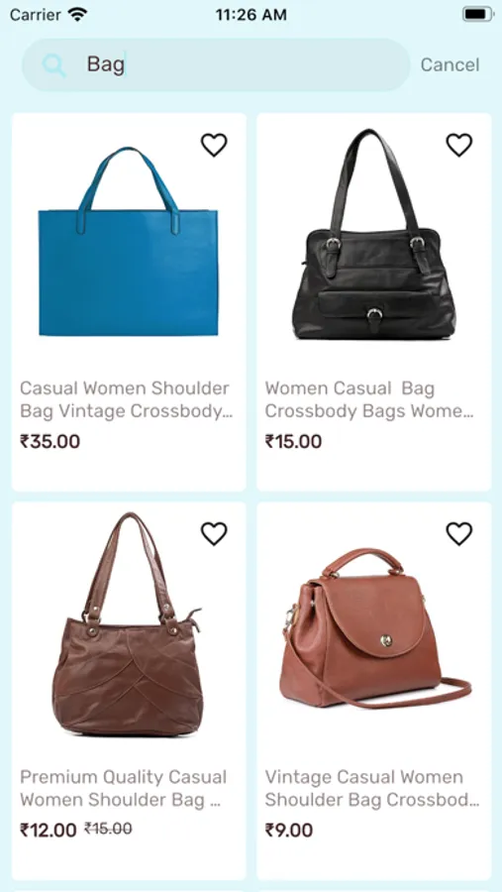View the tan crossbody bag image
Viewport: 502px width, 892px height.
coord(375,628)
